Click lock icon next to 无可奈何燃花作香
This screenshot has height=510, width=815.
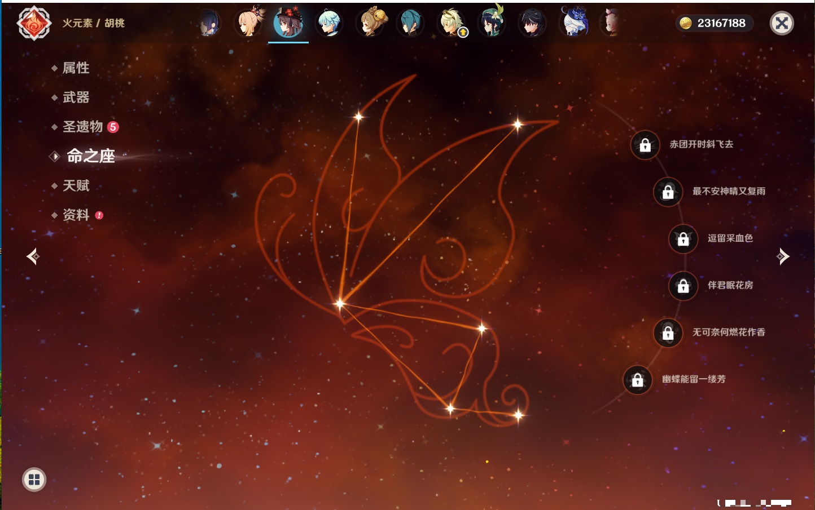(x=668, y=333)
